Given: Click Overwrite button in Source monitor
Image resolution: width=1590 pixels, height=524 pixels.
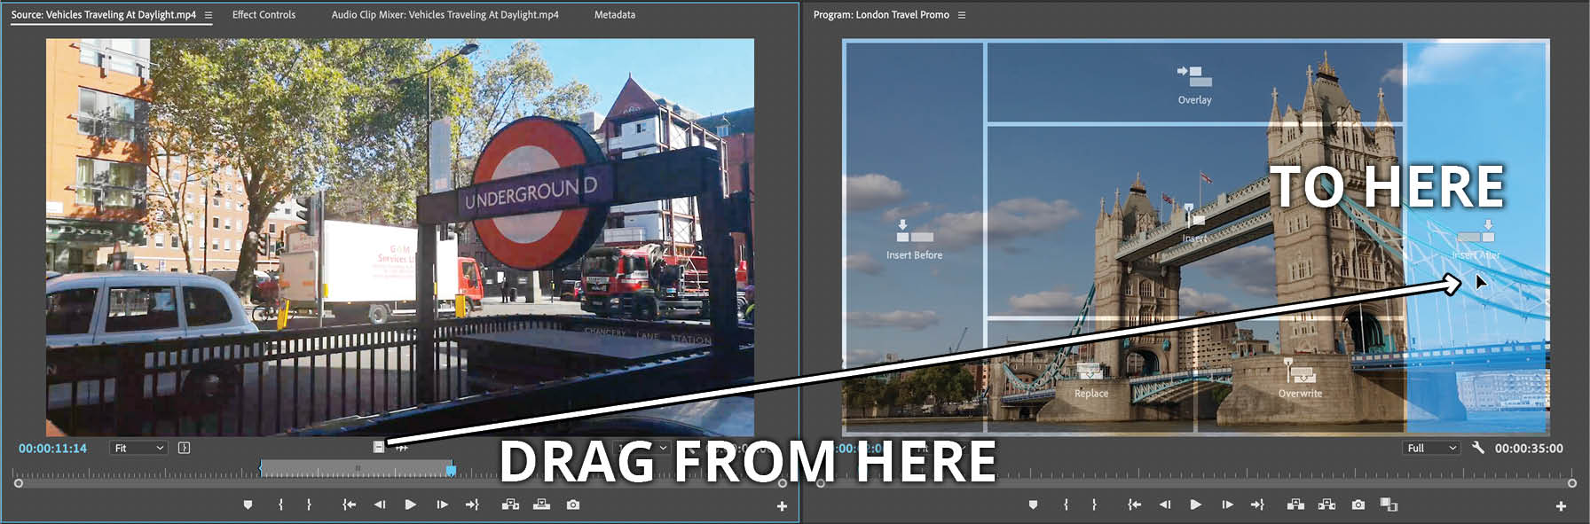Looking at the screenshot, I should (541, 504).
